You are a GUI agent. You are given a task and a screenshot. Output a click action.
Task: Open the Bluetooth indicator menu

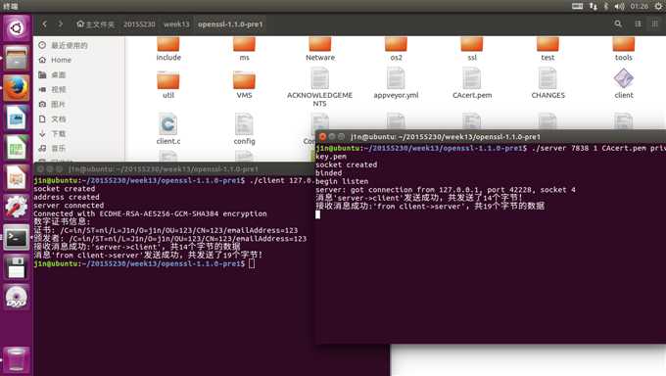tap(606, 6)
